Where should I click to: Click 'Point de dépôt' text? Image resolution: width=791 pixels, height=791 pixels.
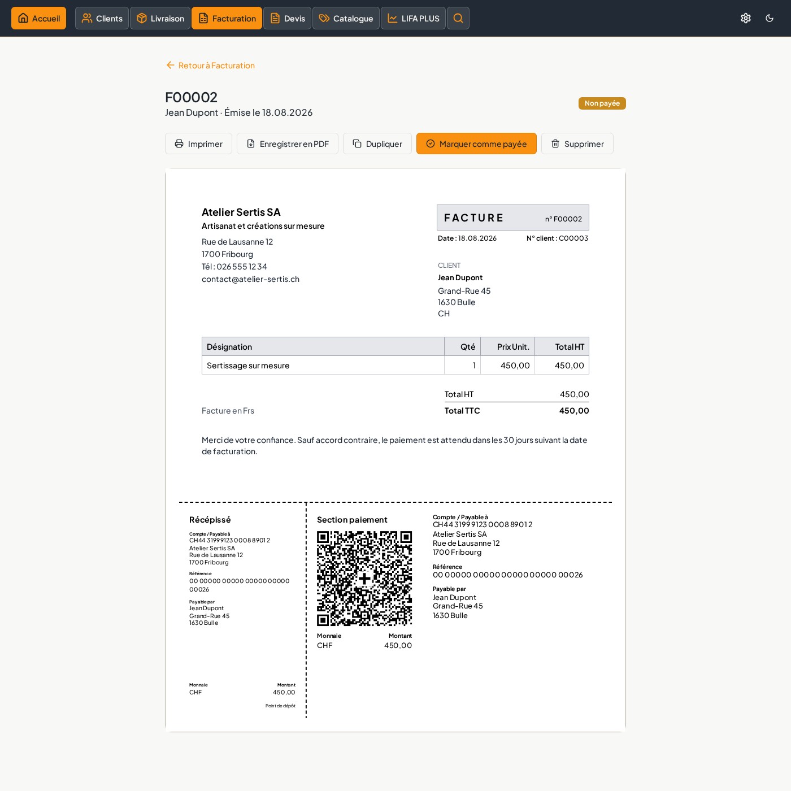click(x=280, y=706)
